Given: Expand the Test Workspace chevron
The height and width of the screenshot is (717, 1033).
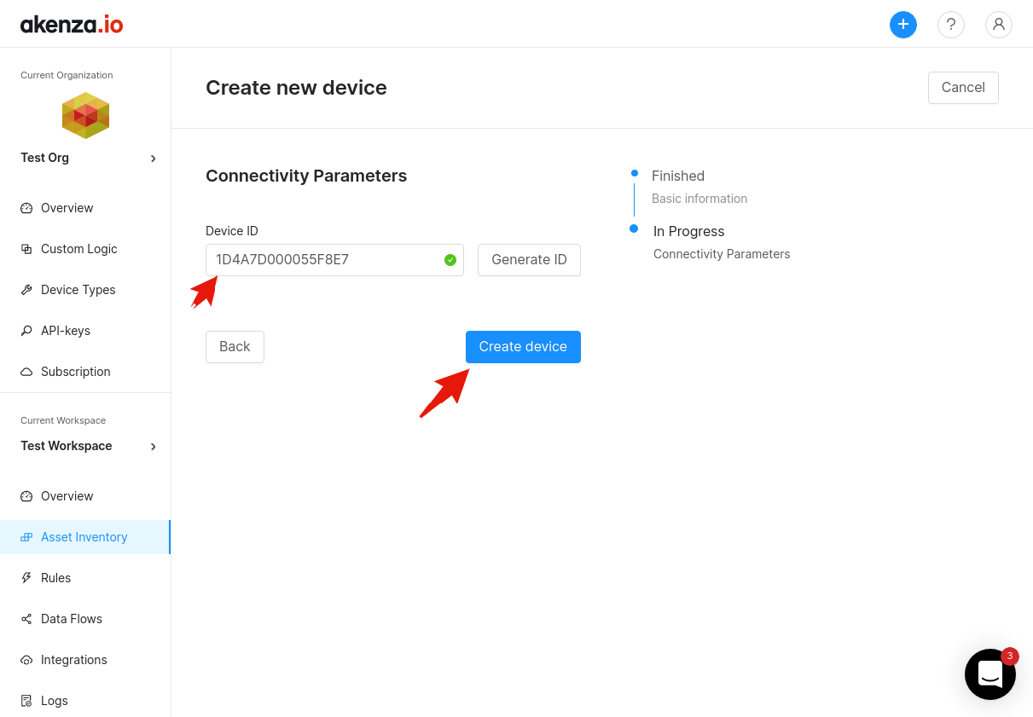Looking at the screenshot, I should coord(154,447).
